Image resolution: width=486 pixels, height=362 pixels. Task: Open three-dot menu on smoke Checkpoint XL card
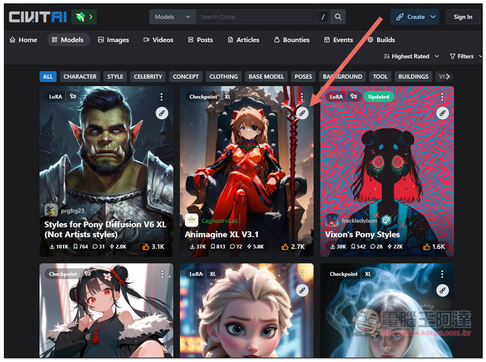coord(442,274)
